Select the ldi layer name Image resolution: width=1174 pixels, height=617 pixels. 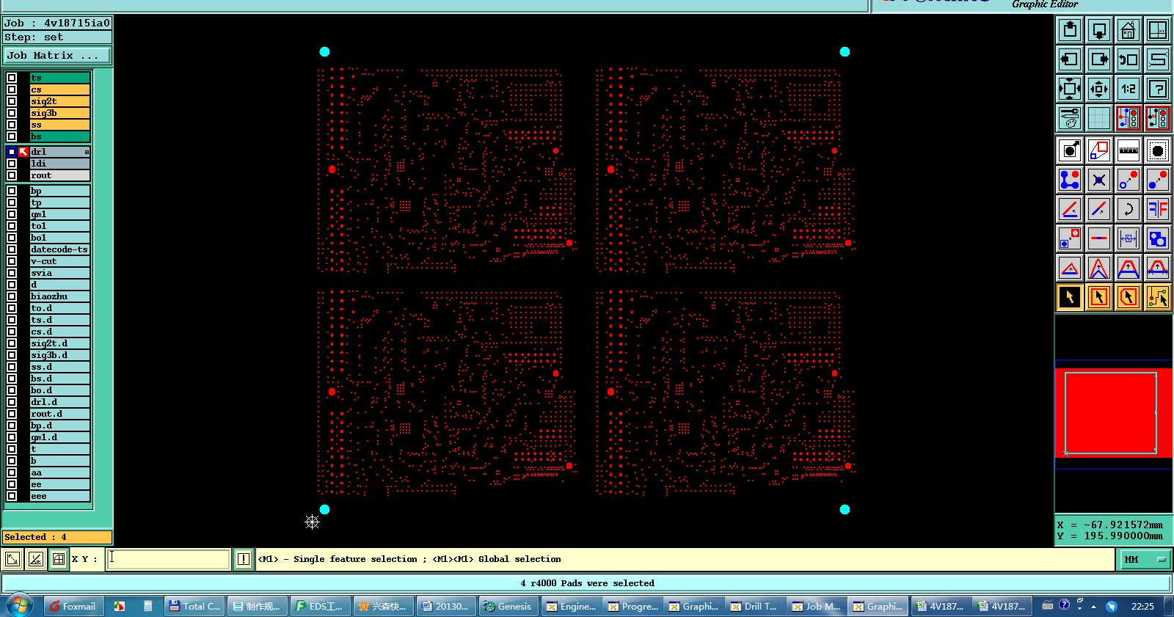click(59, 164)
